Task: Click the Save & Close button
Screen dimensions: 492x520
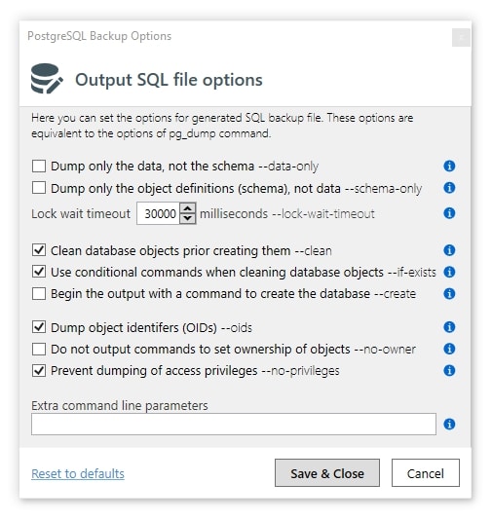Action: [327, 473]
